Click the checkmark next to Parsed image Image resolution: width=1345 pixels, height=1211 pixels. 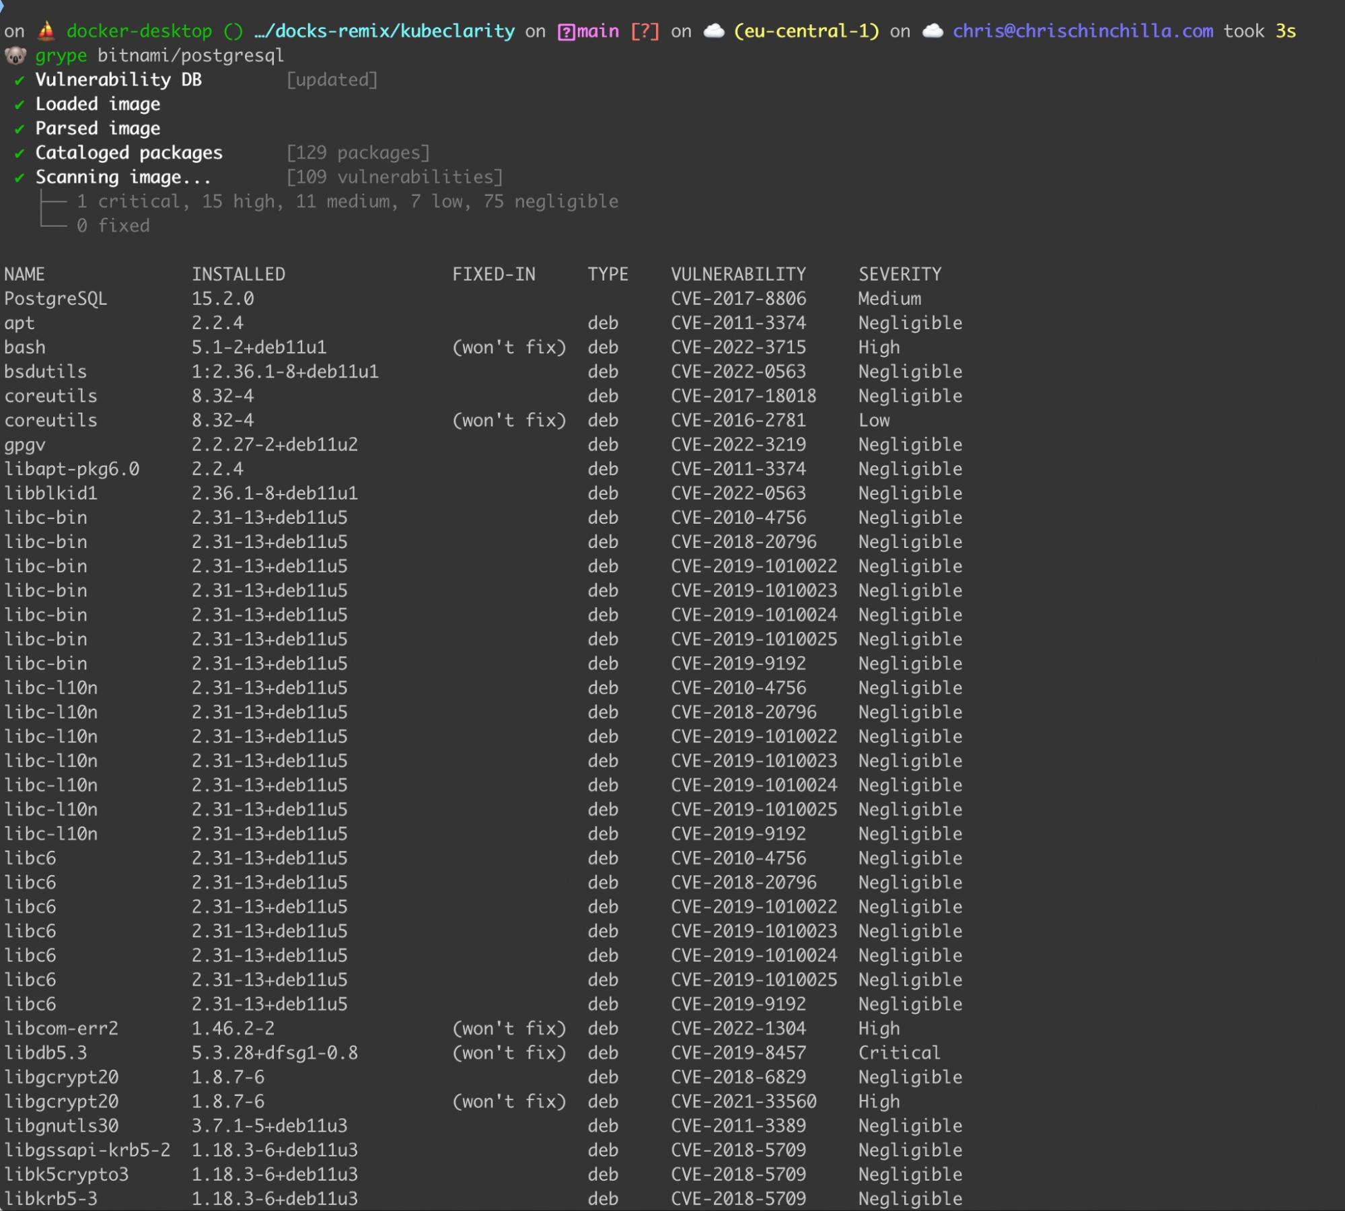pyautogui.click(x=20, y=129)
